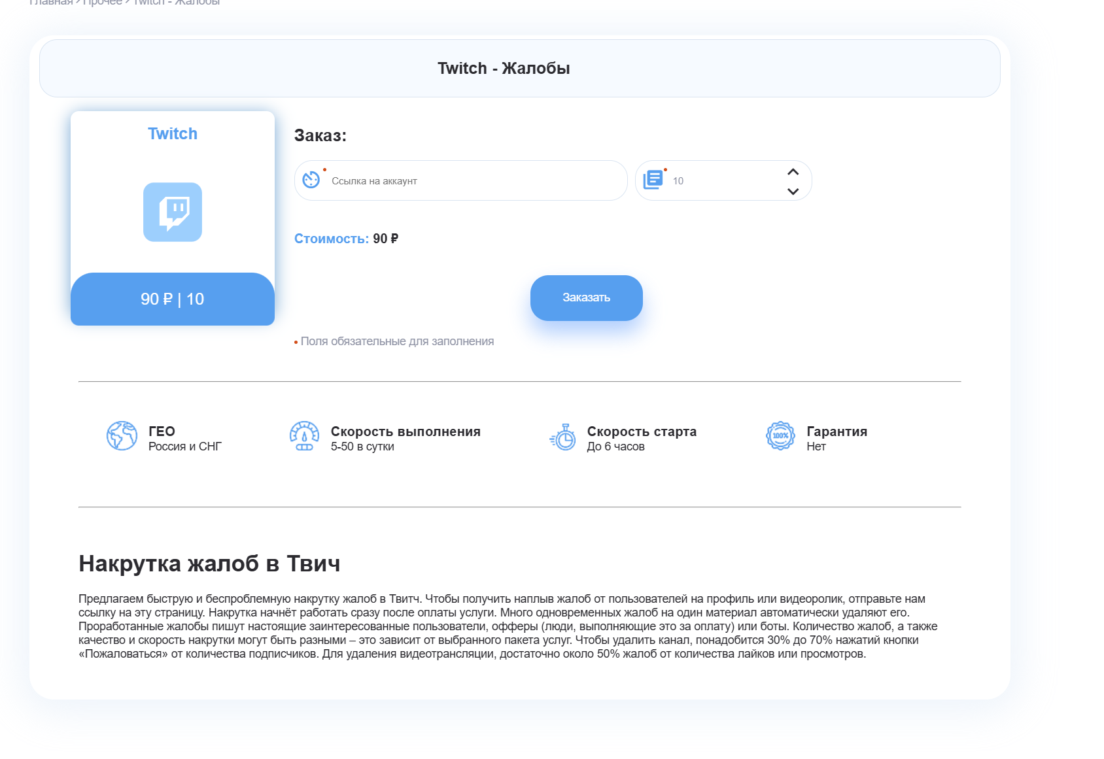The width and height of the screenshot is (1104, 759).
Task: Click the Накрутка жалоб в Твич heading
Action: coord(209,564)
